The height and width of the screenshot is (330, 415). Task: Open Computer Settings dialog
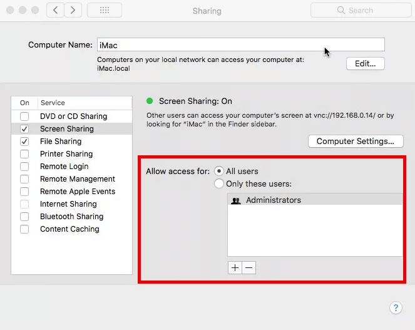355,141
